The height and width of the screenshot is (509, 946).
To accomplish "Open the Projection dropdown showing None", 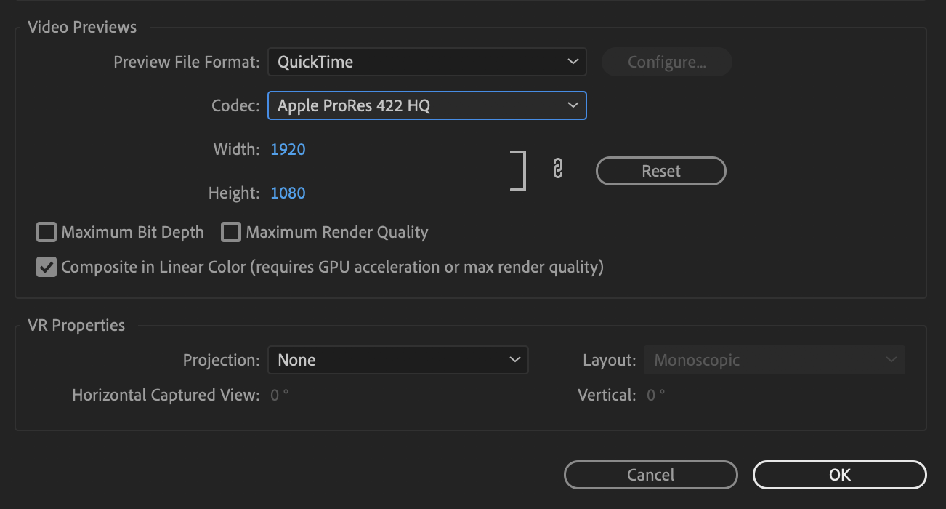I will pos(398,359).
